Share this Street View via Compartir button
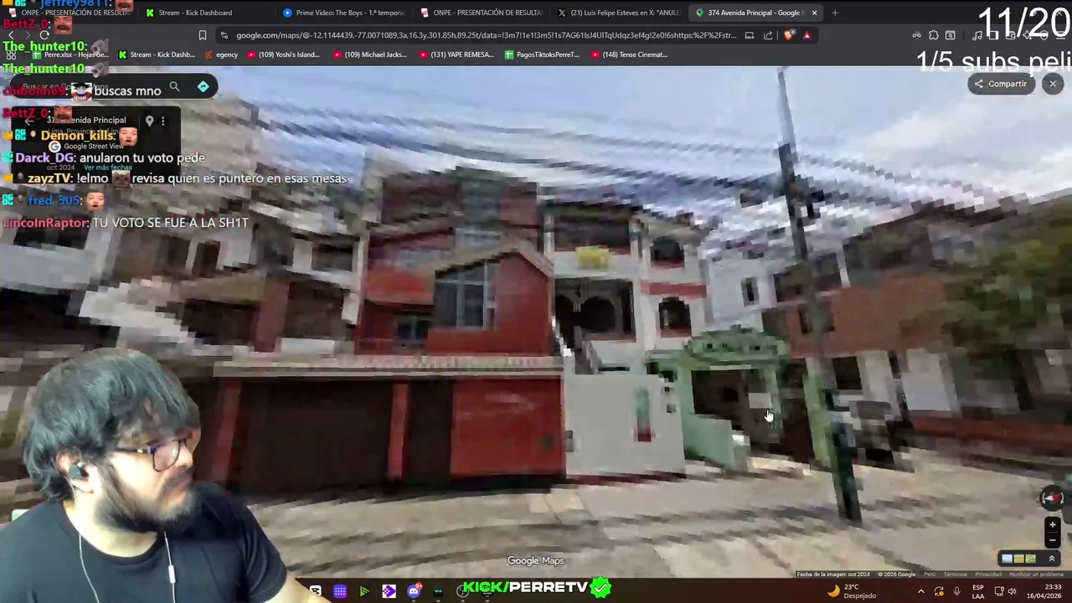 pos(1001,84)
